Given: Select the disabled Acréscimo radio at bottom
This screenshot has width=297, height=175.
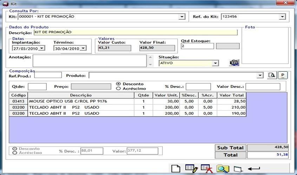Looking at the screenshot, I should coord(15,153).
